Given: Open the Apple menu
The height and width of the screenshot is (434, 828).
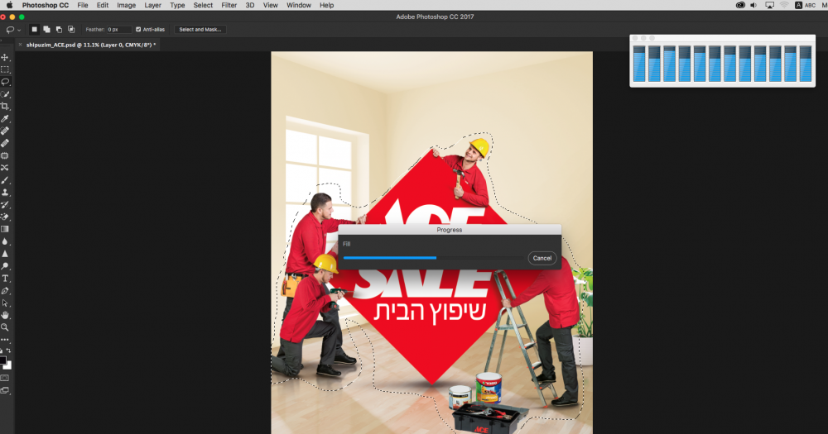Looking at the screenshot, I should (9, 5).
